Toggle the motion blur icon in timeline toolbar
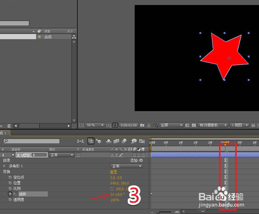The image size is (259, 214). click(x=124, y=141)
